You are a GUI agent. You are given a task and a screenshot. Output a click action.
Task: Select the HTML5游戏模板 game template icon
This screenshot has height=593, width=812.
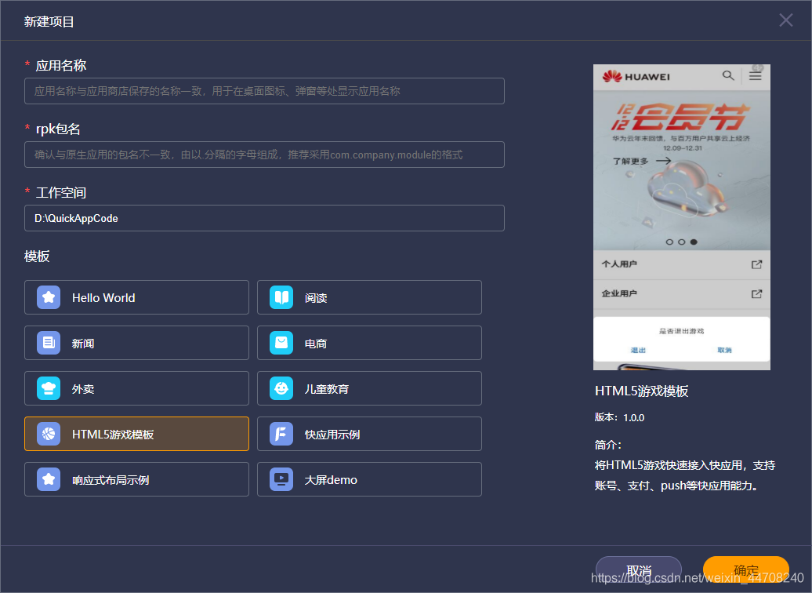click(49, 434)
